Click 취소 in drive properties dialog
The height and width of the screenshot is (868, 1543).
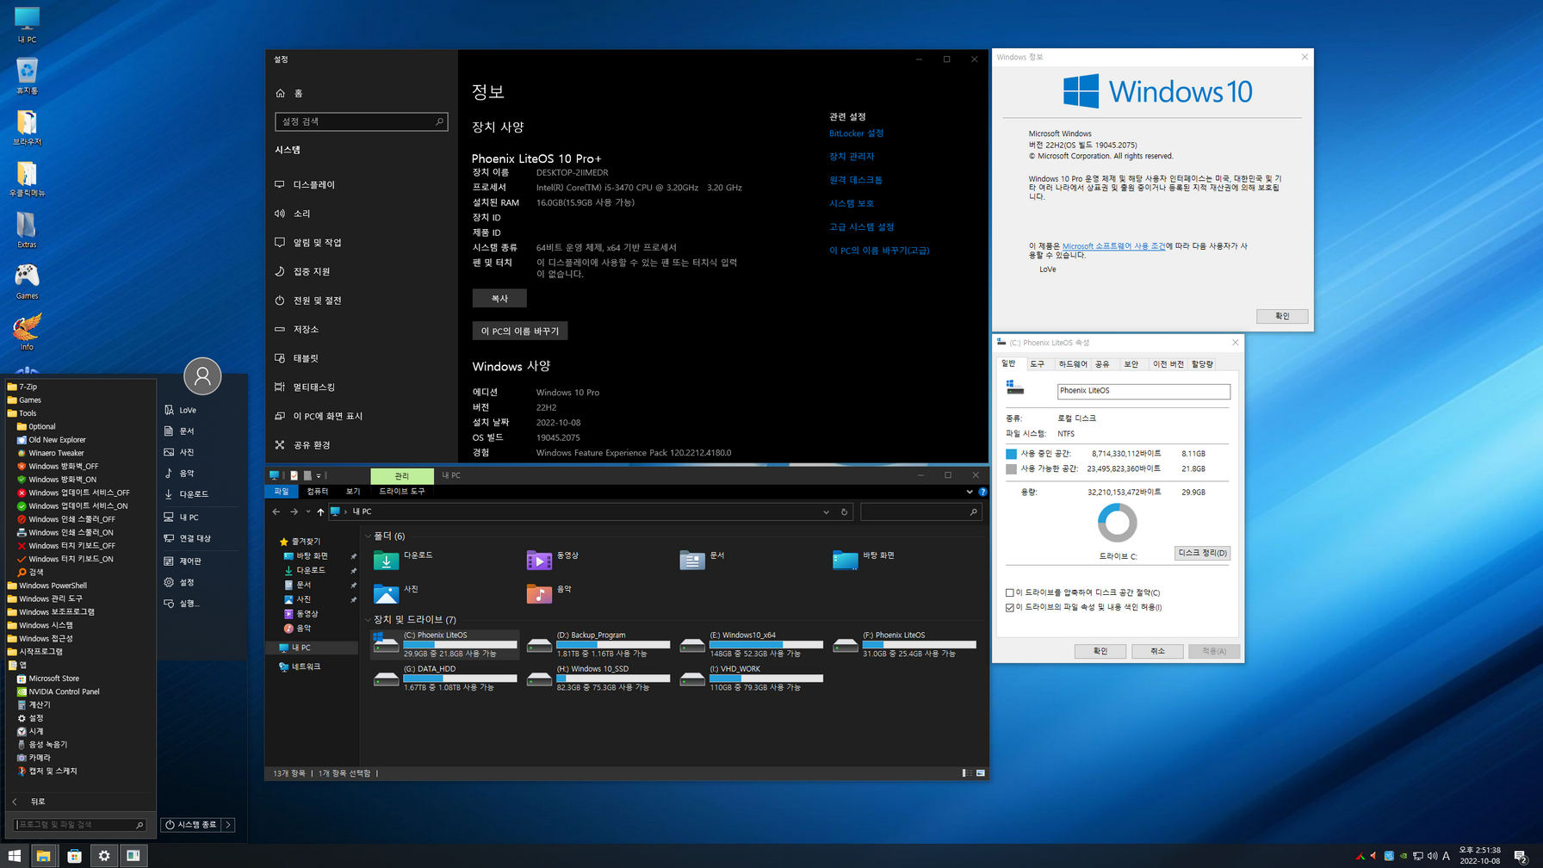[1157, 651]
